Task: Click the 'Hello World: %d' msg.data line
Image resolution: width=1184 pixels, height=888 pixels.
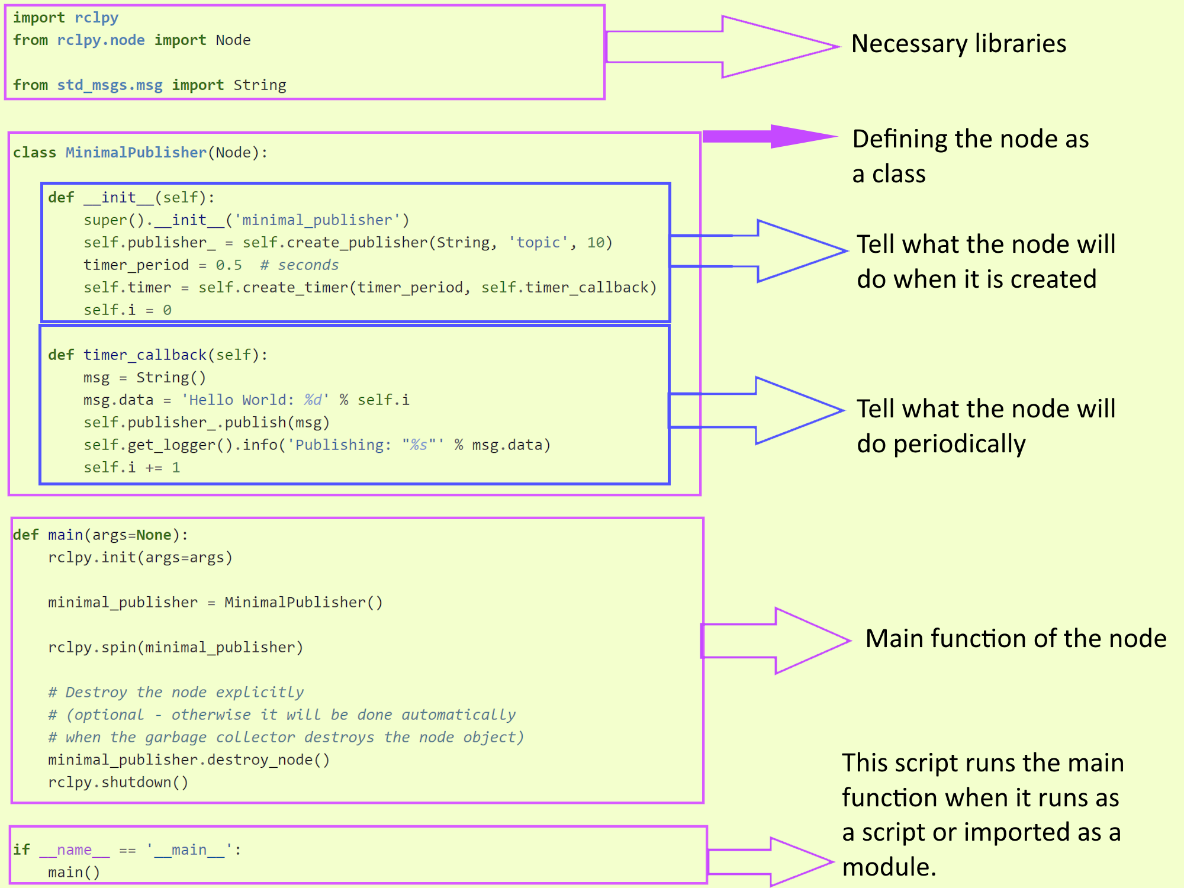Action: (246, 400)
